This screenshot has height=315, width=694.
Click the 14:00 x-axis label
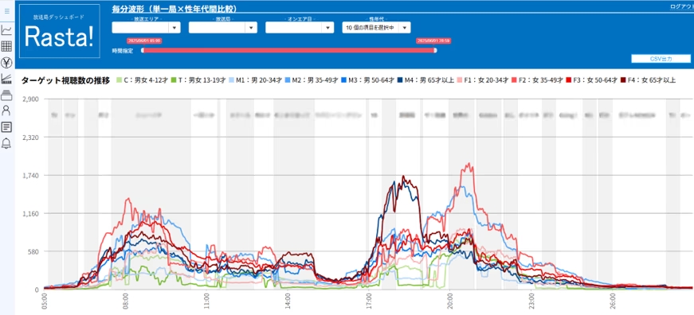pyautogui.click(x=288, y=301)
